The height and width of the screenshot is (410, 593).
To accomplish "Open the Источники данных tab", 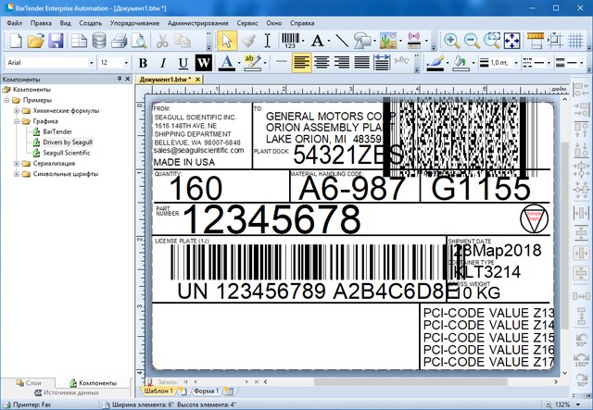I will [67, 393].
